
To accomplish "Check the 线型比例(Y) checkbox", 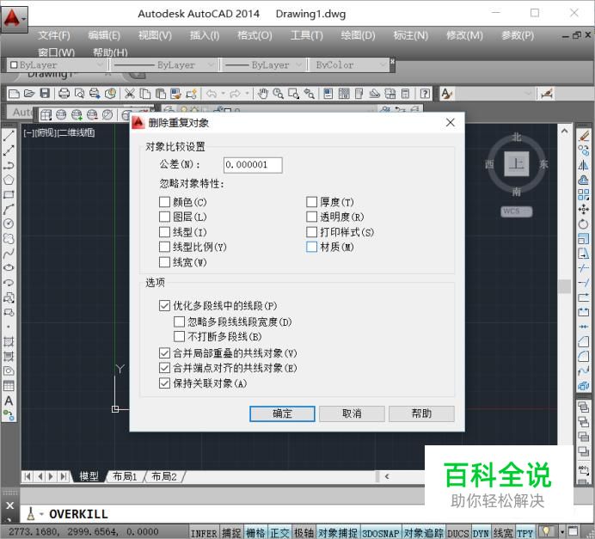I will point(164,247).
